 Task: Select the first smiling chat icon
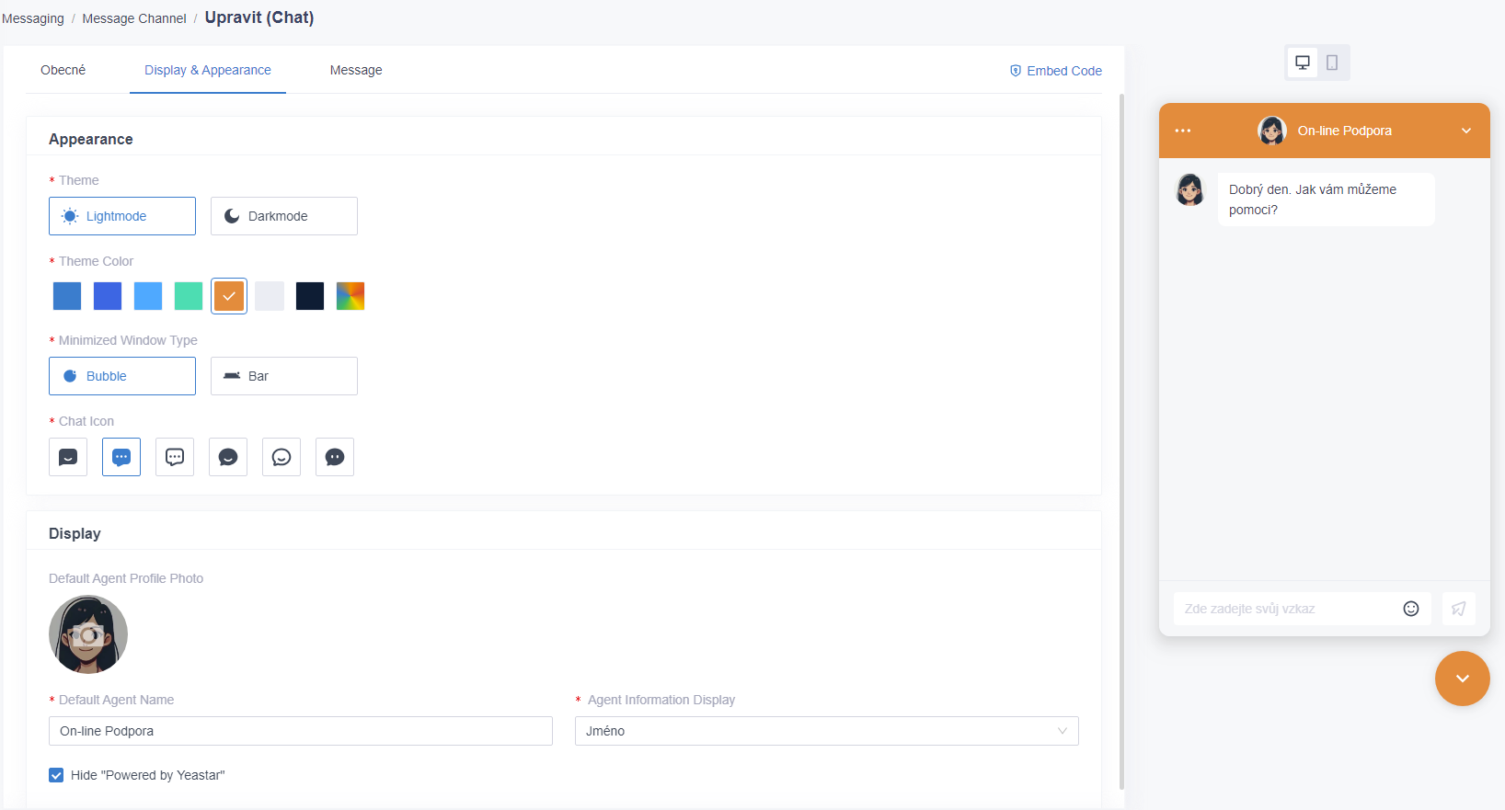[68, 457]
